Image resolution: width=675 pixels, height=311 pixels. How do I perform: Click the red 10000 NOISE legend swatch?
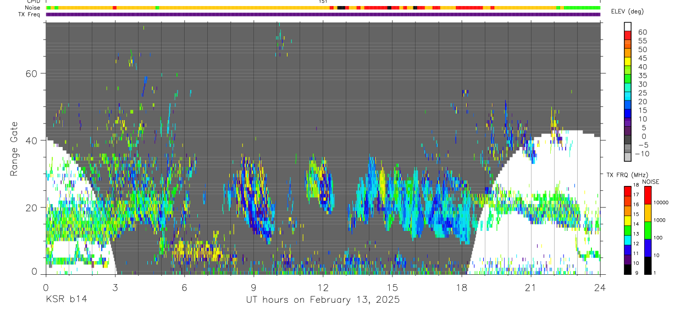(648, 195)
